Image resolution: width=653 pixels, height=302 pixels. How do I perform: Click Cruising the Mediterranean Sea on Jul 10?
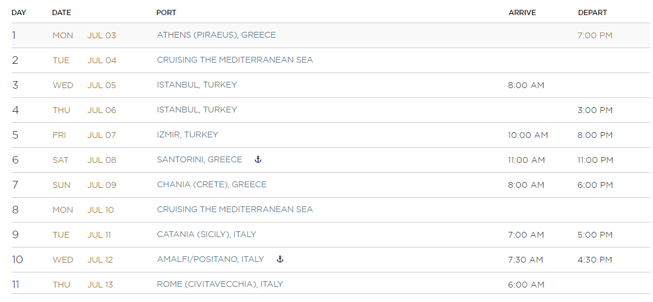235,209
